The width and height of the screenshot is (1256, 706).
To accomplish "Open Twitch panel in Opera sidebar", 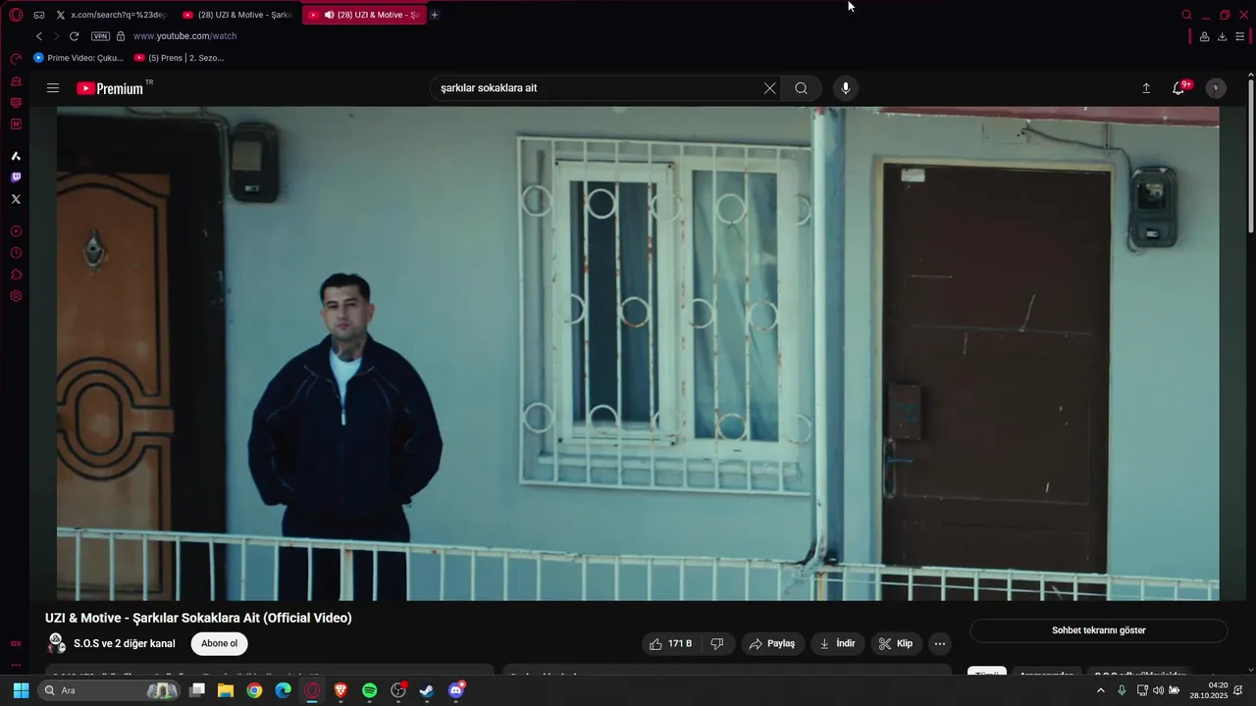I will coord(16,177).
